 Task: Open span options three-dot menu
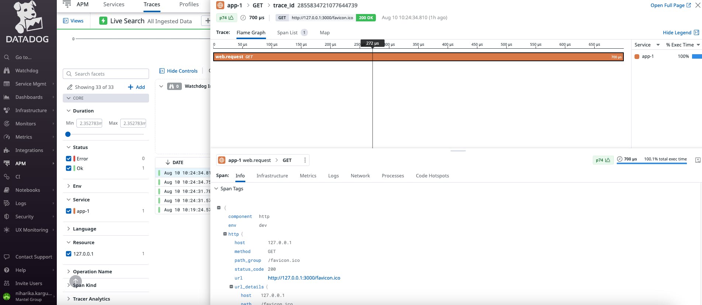[305, 160]
